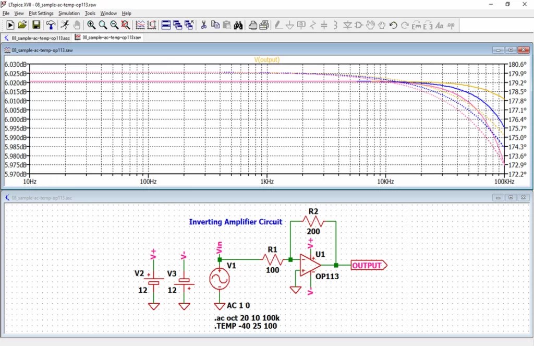Click the V(output) trace label
This screenshot has height=346, width=534.
[266, 59]
